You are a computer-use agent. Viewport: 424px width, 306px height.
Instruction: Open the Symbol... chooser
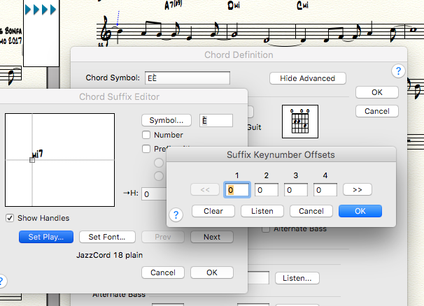pyautogui.click(x=166, y=120)
